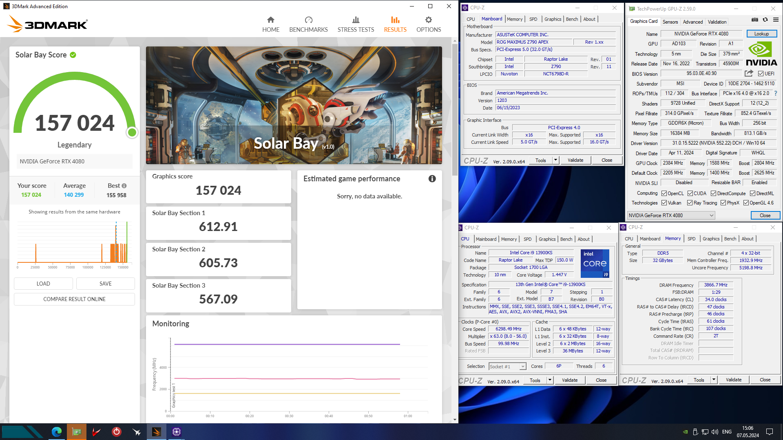
Task: Toggle the DirectCompute checkbox
Action: coord(713,194)
